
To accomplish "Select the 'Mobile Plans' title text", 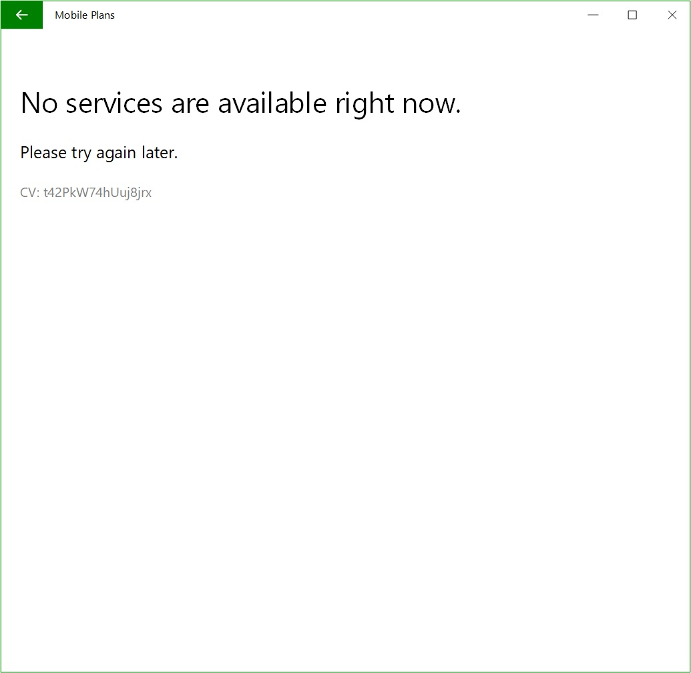I will click(85, 15).
